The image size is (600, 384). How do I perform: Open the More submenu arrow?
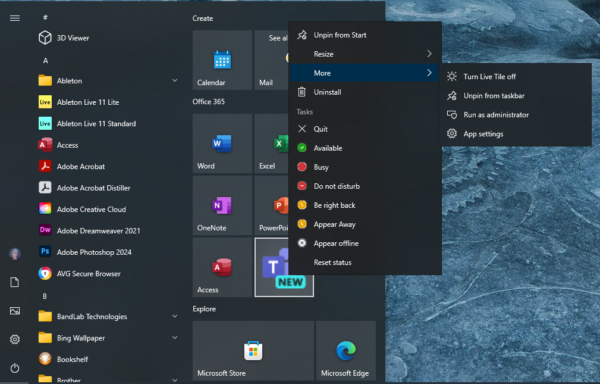click(429, 73)
